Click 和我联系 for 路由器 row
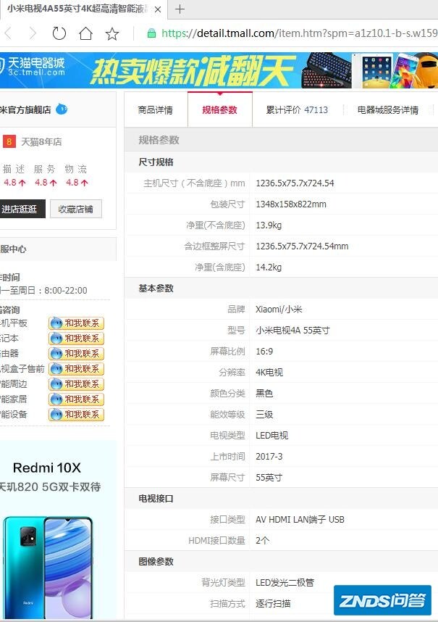The image size is (438, 622). [77, 354]
